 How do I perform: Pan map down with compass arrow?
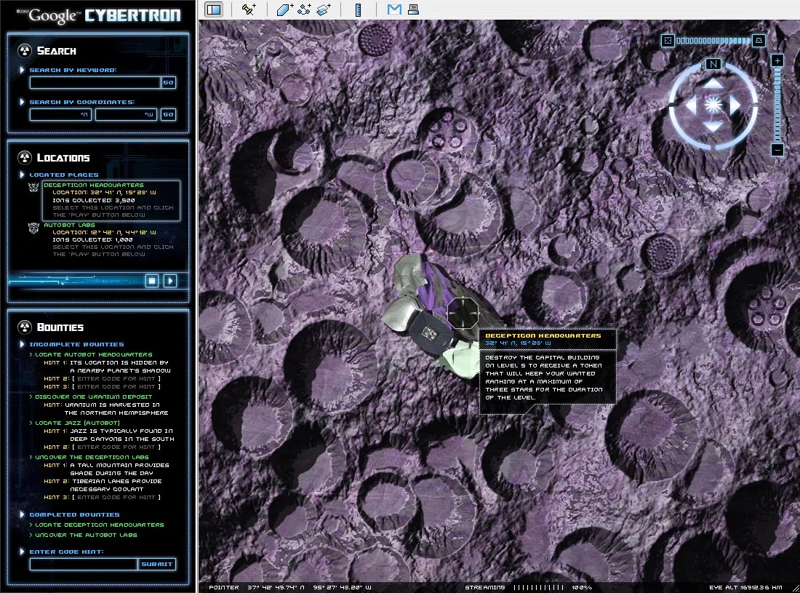click(x=713, y=127)
